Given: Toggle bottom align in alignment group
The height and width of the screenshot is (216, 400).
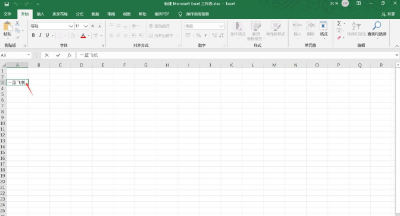Looking at the screenshot, I should pyautogui.click(x=125, y=26).
